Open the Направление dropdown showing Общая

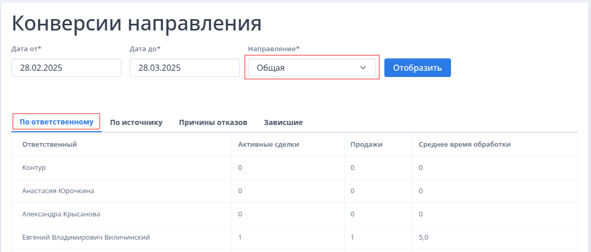tap(312, 68)
